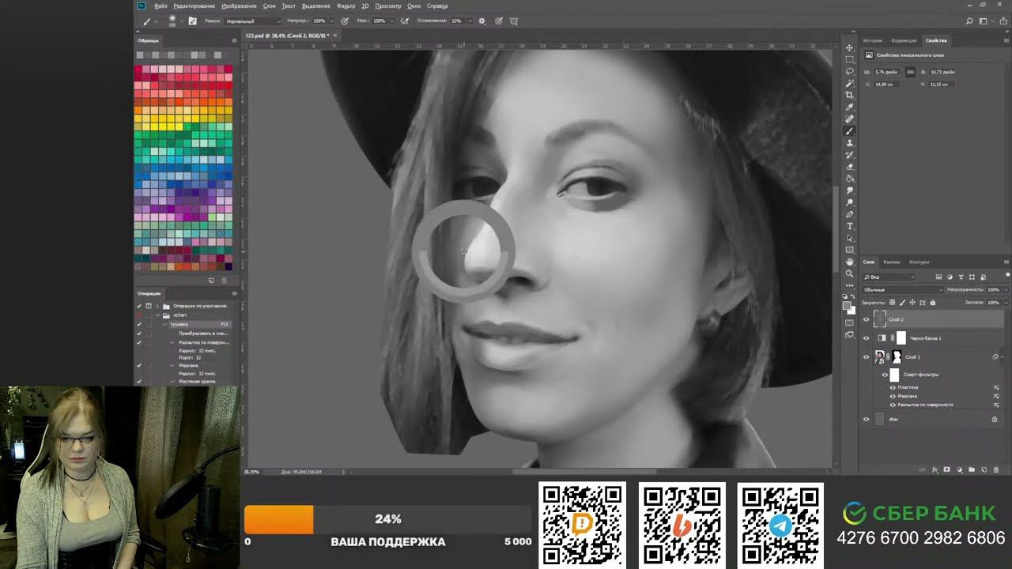The width and height of the screenshot is (1012, 569).
Task: Select the Move tool in the toolbar
Action: pos(850,47)
